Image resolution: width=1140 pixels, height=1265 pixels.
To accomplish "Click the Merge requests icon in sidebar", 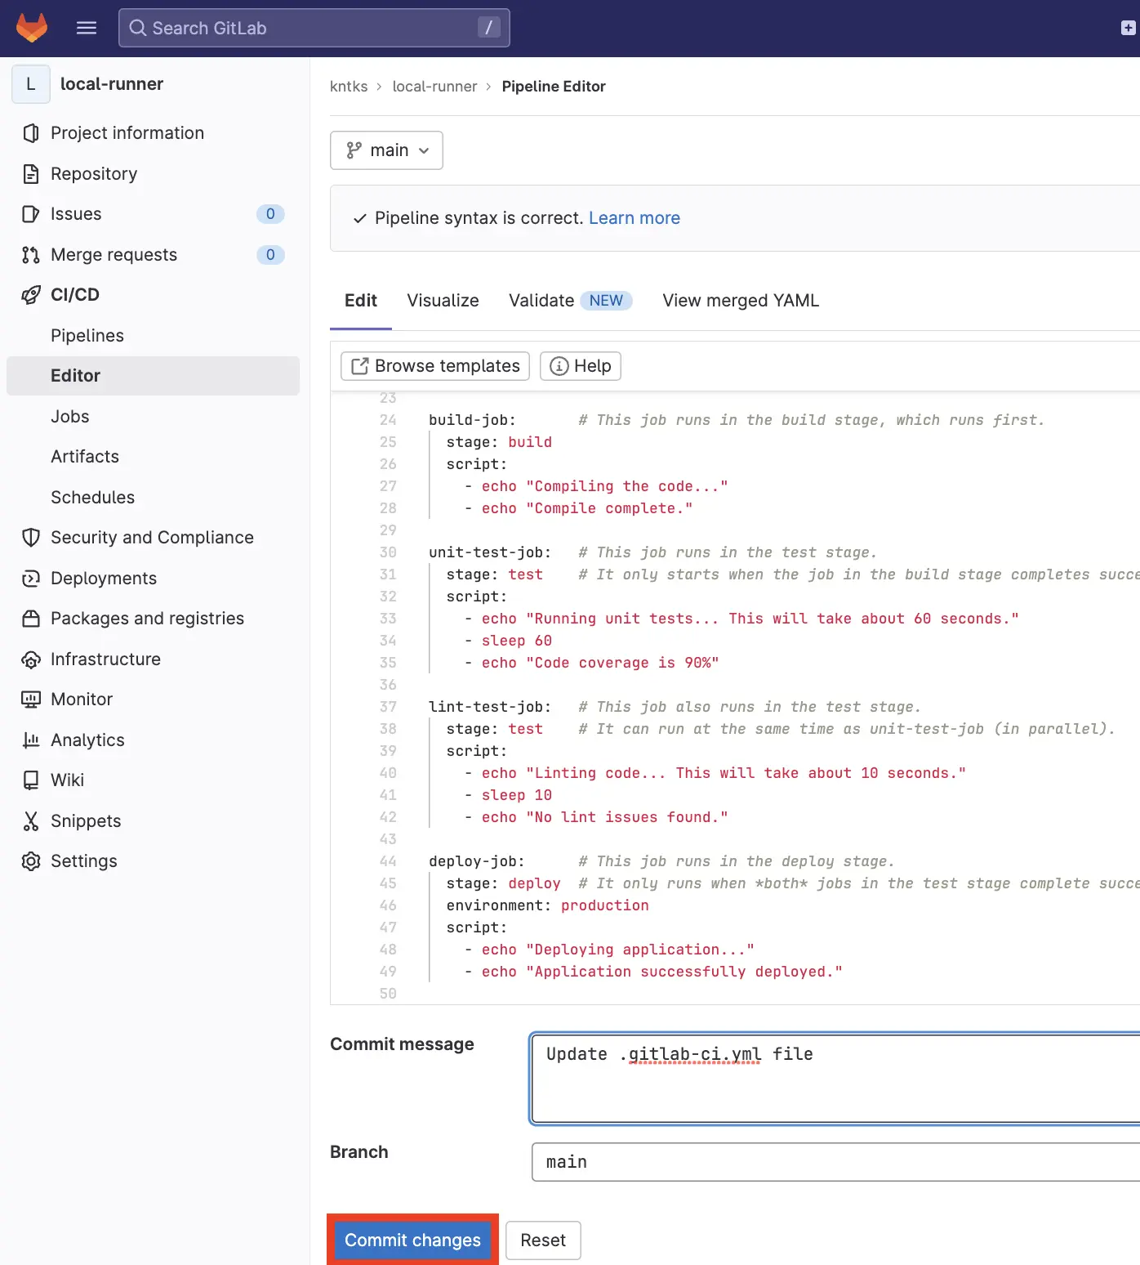I will click(x=30, y=254).
